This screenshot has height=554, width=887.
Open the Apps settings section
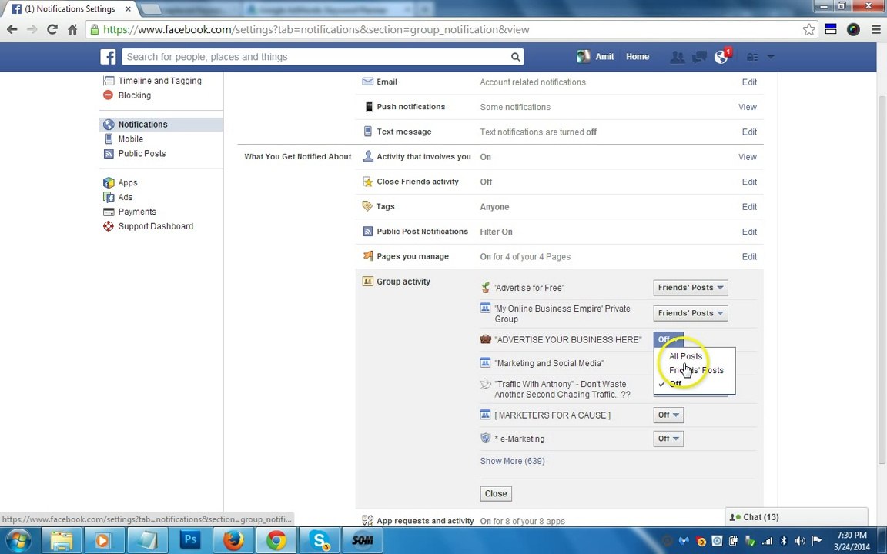coord(127,182)
